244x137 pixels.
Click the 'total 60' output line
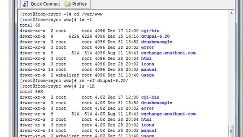click(30, 25)
